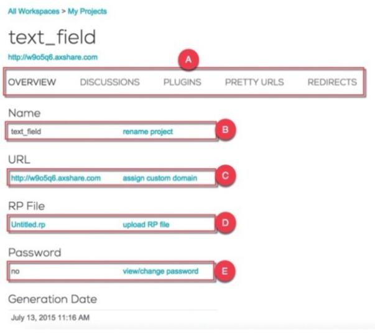Switch to the DISCUSSIONS tab
This screenshot has width=375, height=334.
pyautogui.click(x=110, y=82)
